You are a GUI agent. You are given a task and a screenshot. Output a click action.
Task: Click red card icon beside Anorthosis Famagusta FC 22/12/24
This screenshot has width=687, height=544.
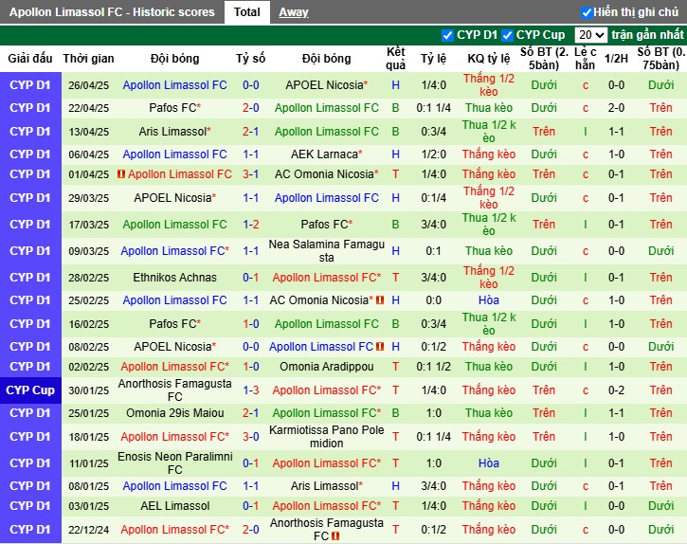coord(335,536)
